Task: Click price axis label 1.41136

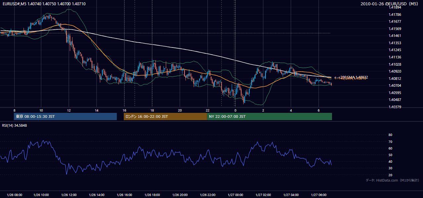Action: click(x=395, y=57)
